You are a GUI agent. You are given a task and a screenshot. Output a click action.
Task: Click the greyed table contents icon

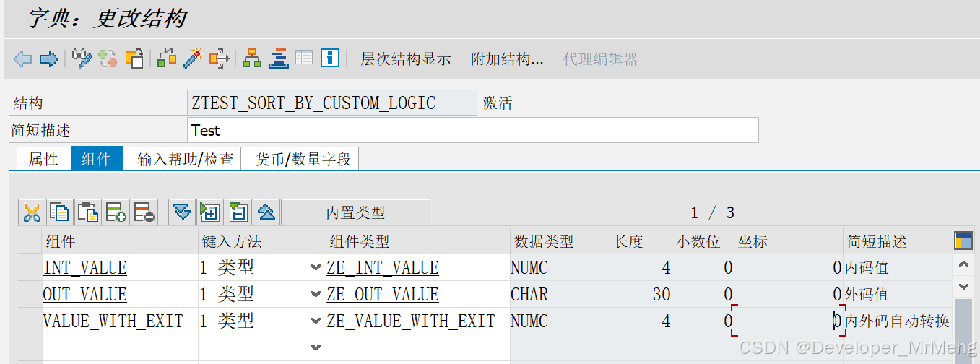(x=304, y=58)
